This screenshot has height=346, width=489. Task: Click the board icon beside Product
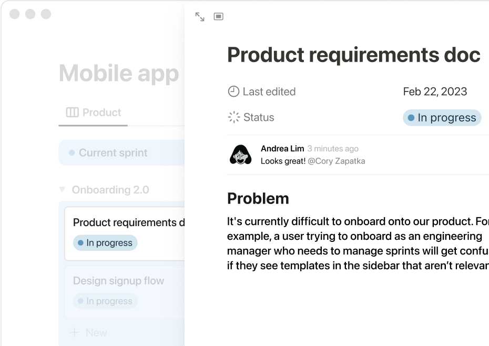pos(72,113)
